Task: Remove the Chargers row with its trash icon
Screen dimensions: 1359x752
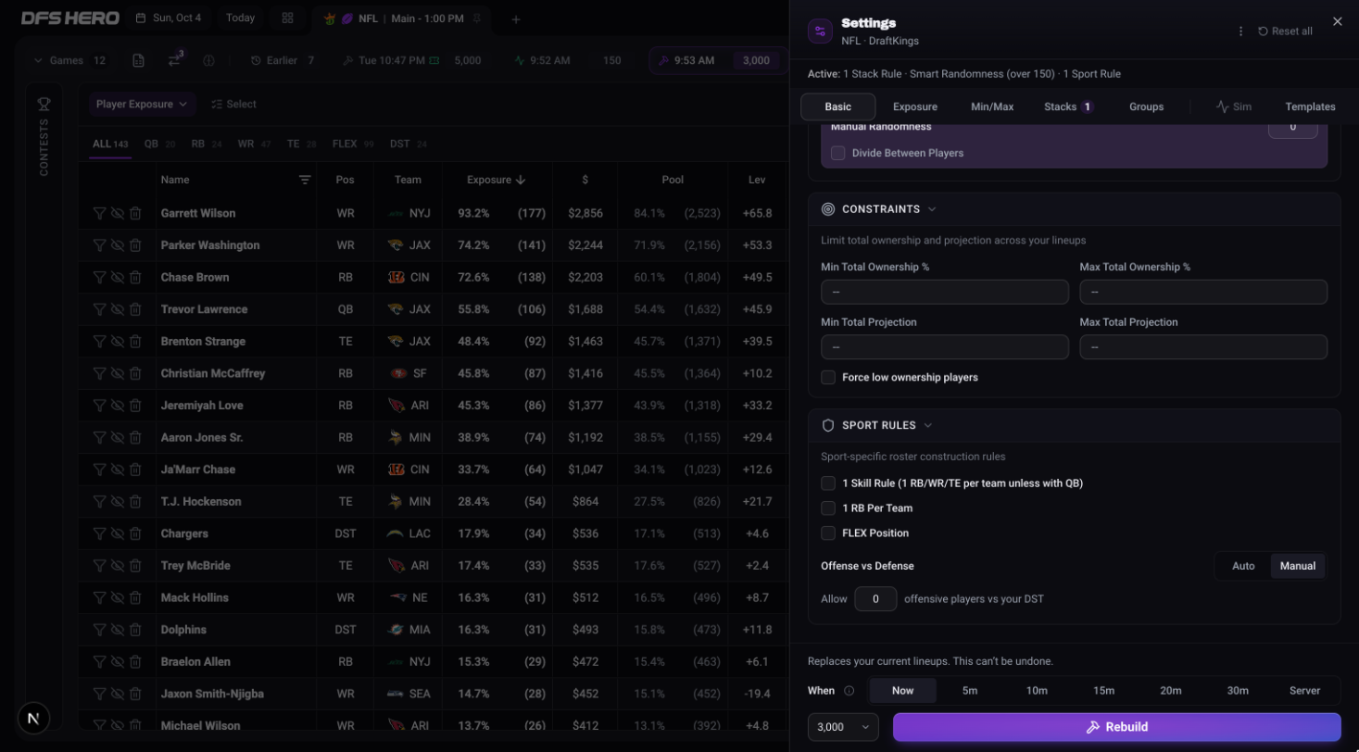Action: coord(135,533)
